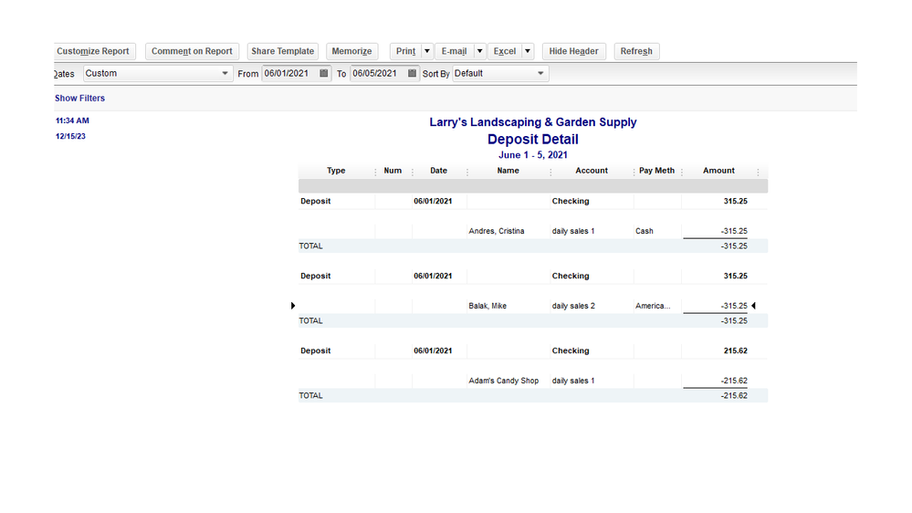Screen dimensions: 912x513
Task: Click the Num column header
Action: coord(393,171)
